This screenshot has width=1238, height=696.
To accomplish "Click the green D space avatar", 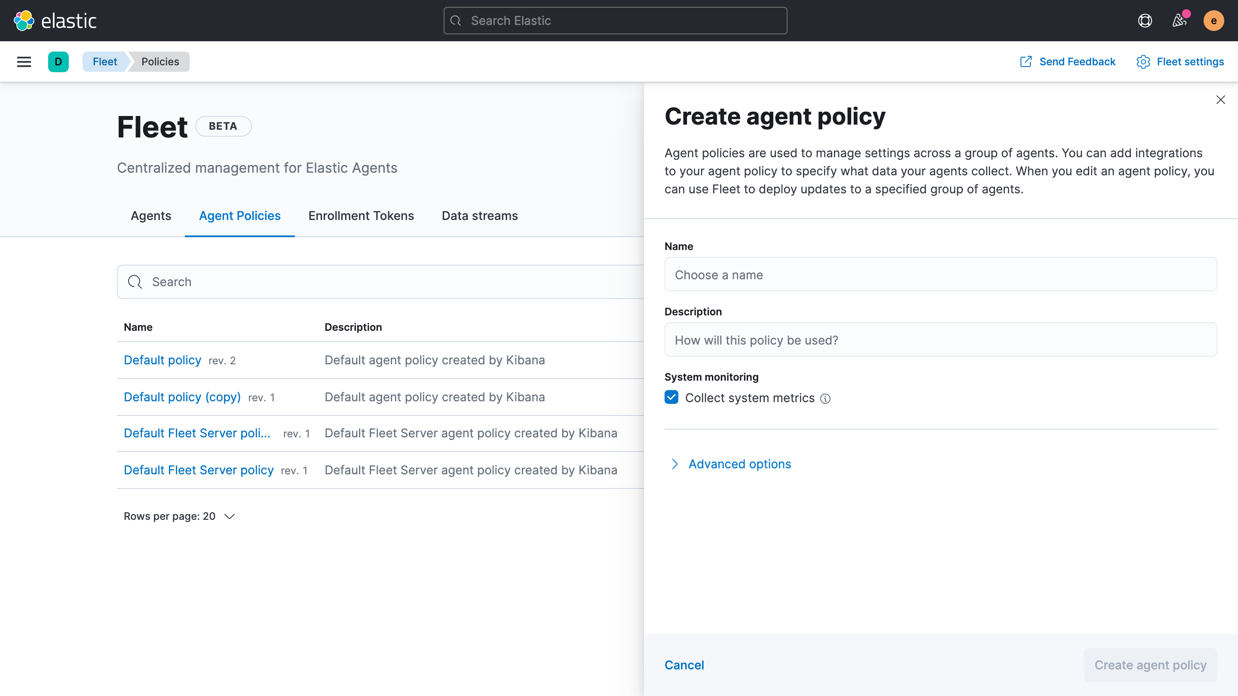I will tap(58, 61).
